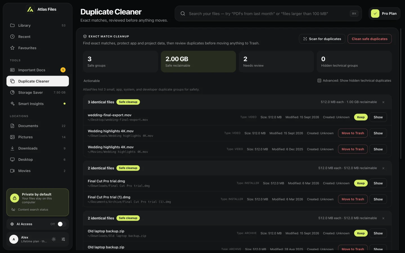Click the green check icon beside Pro Plan
This screenshot has width=405, height=253.
[375, 13]
